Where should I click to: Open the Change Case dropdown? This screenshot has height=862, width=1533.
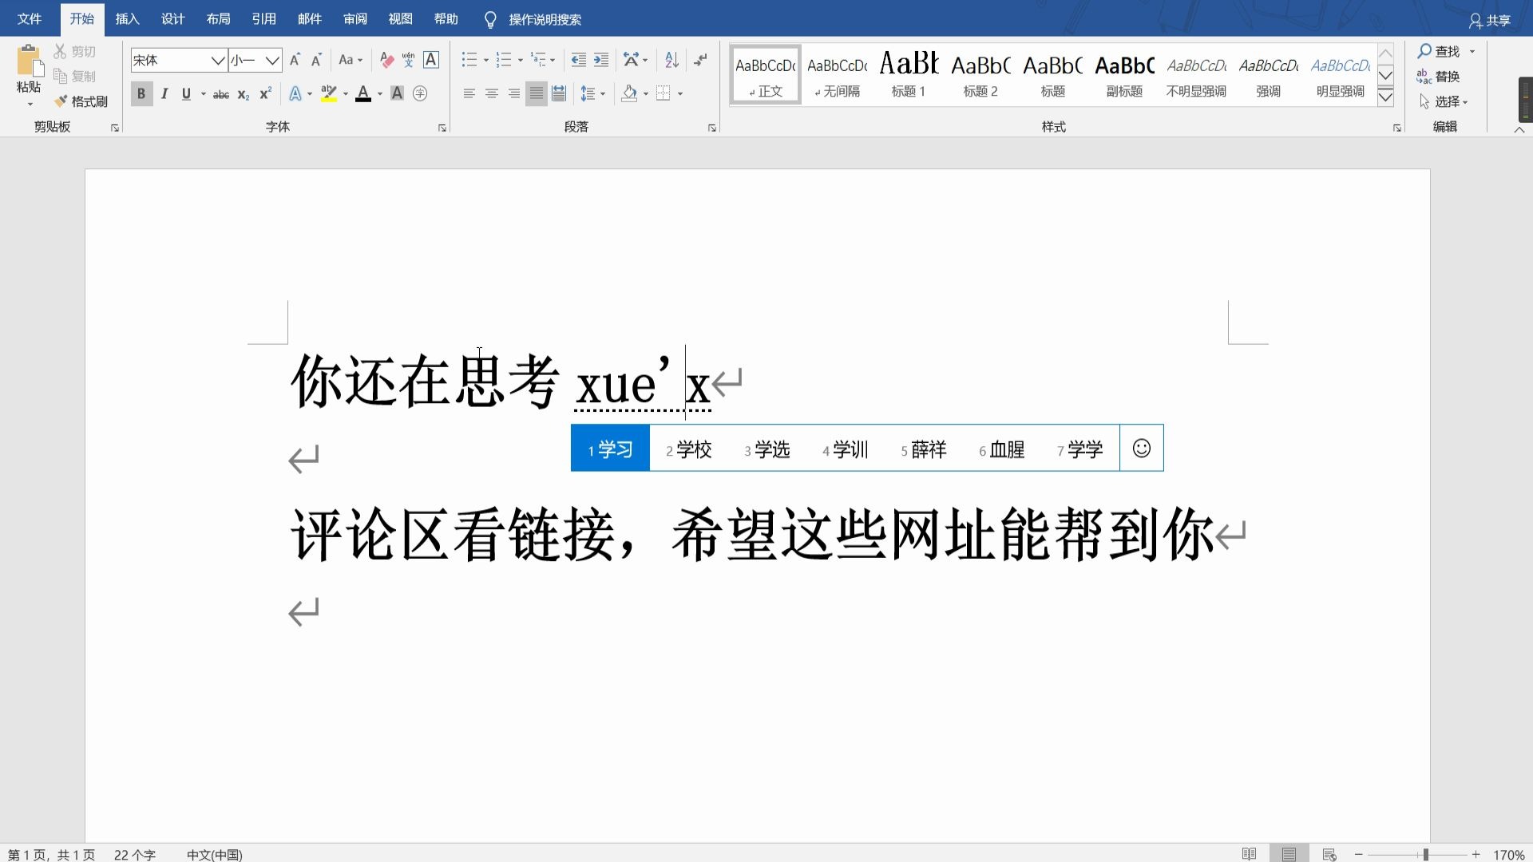(x=351, y=60)
